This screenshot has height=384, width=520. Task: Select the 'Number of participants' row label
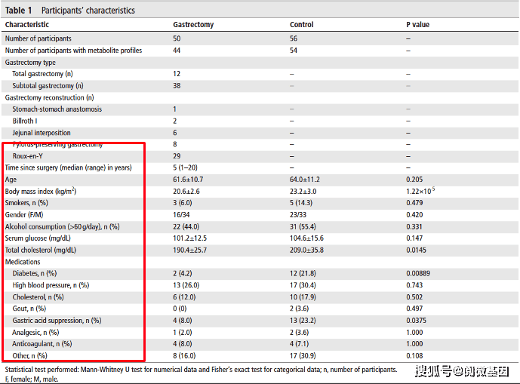pos(38,38)
